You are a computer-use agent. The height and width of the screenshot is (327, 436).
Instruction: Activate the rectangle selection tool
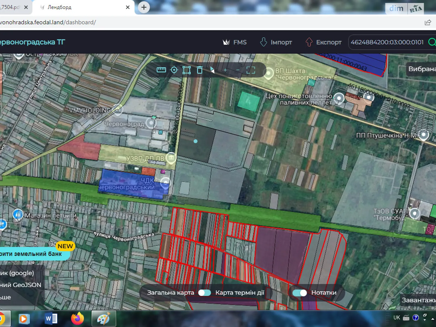click(x=187, y=70)
